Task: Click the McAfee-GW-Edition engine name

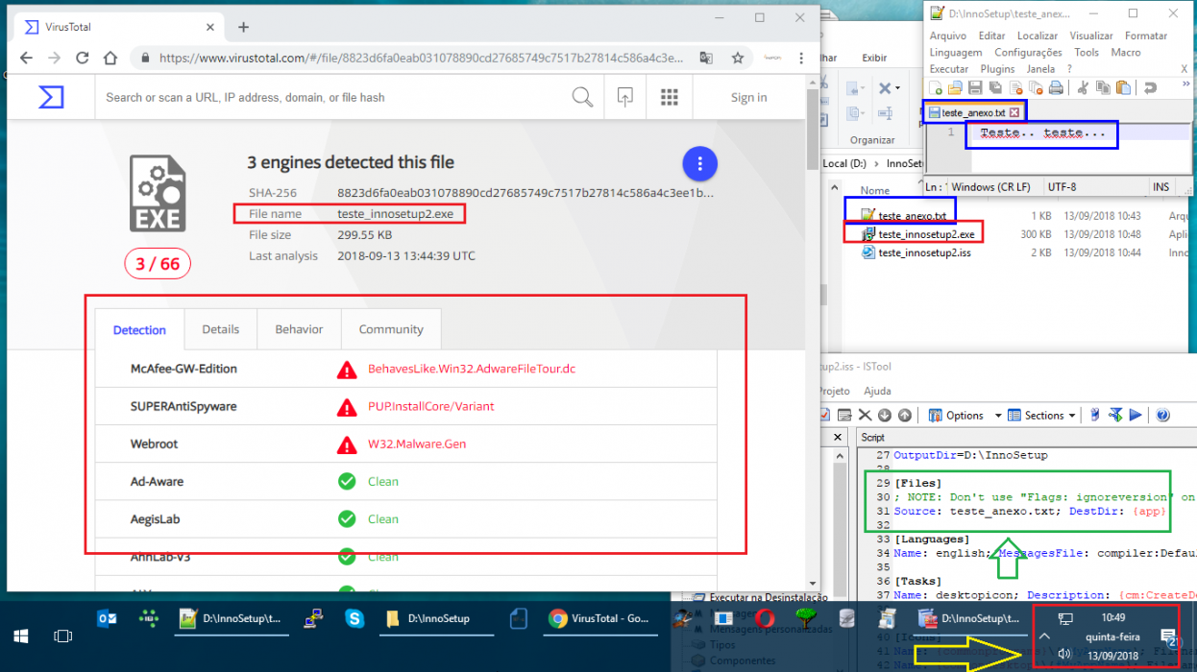Action: [x=183, y=369]
